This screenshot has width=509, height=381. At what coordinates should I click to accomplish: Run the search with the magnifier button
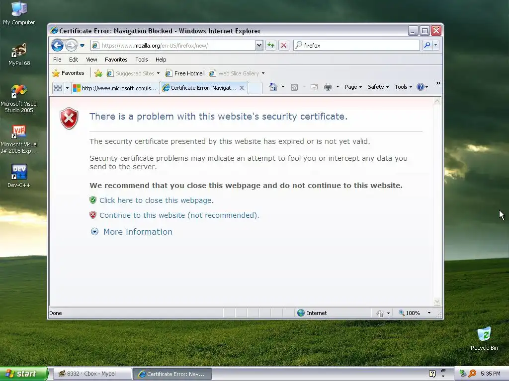pos(427,45)
